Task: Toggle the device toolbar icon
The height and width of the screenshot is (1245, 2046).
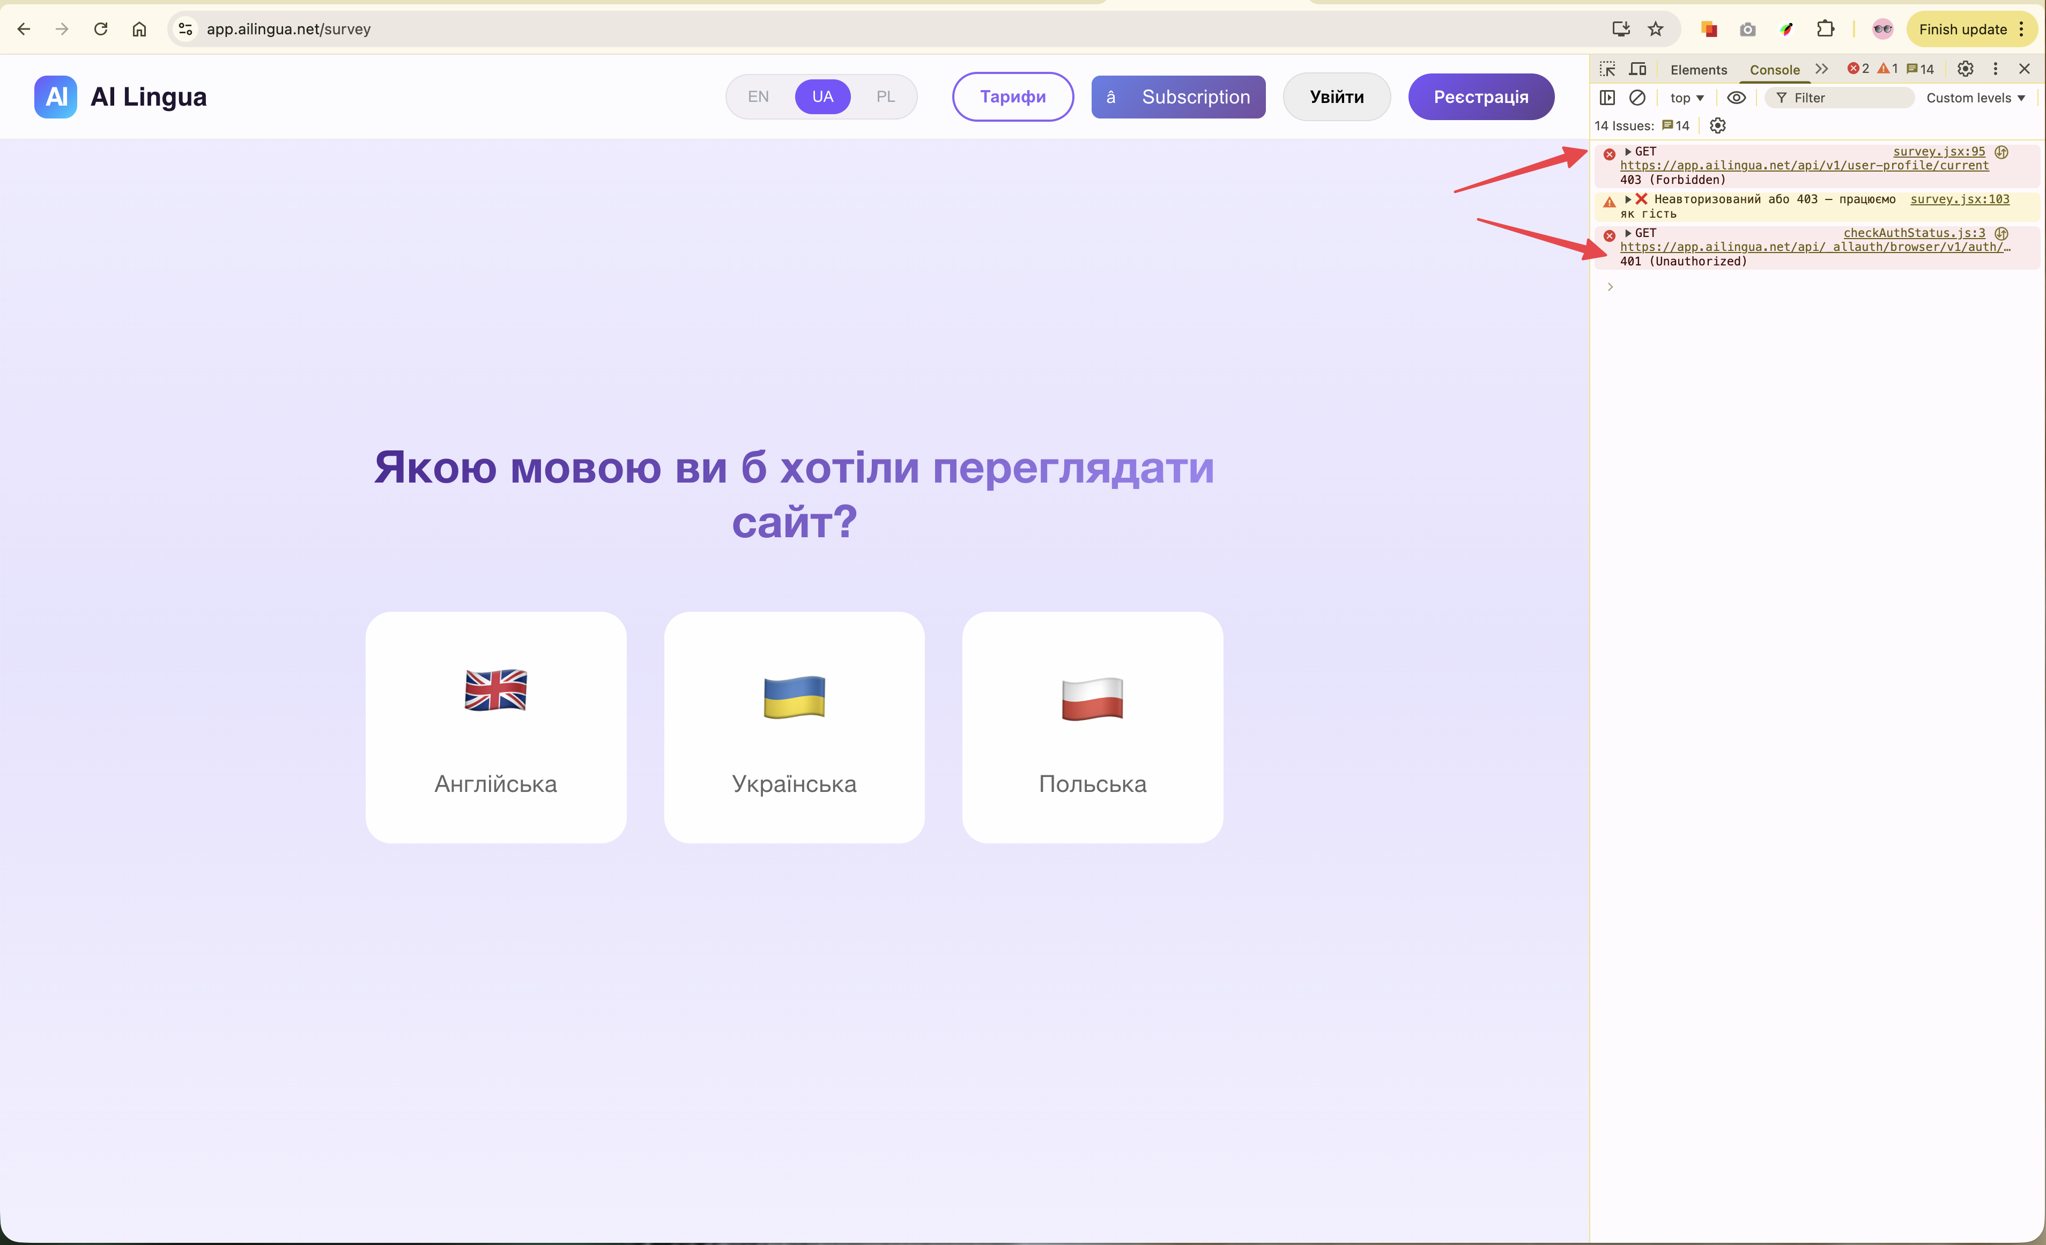Action: (1637, 69)
